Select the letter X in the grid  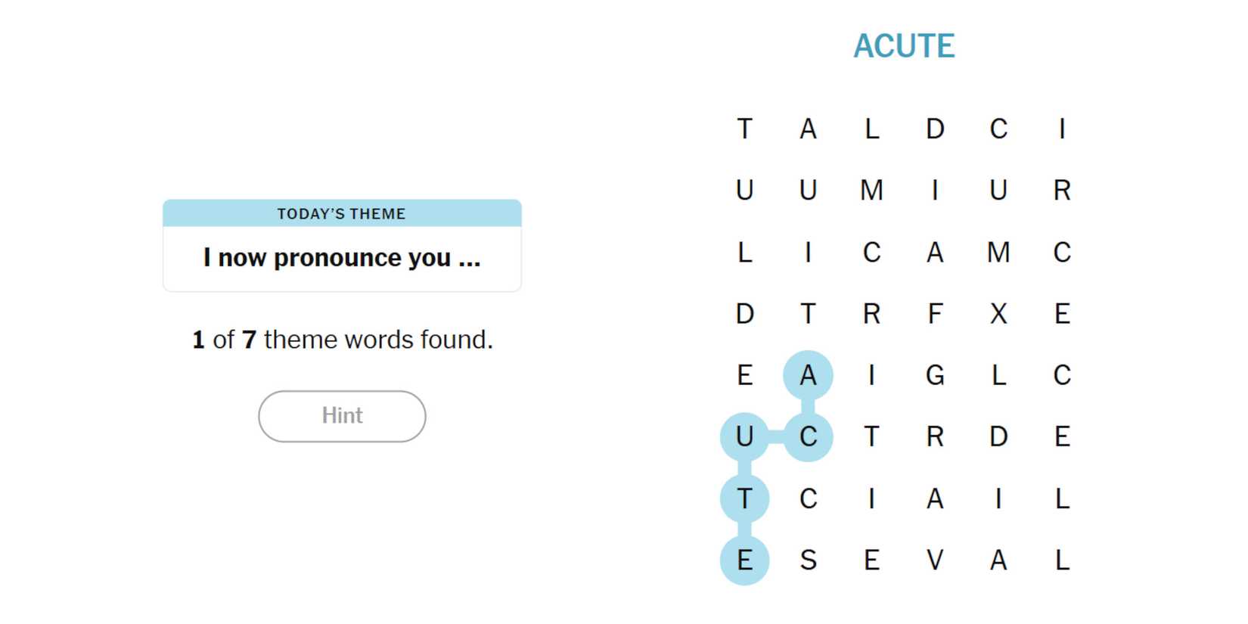[998, 313]
